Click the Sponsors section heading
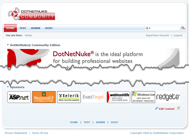The image size is (189, 136). pos(17,87)
